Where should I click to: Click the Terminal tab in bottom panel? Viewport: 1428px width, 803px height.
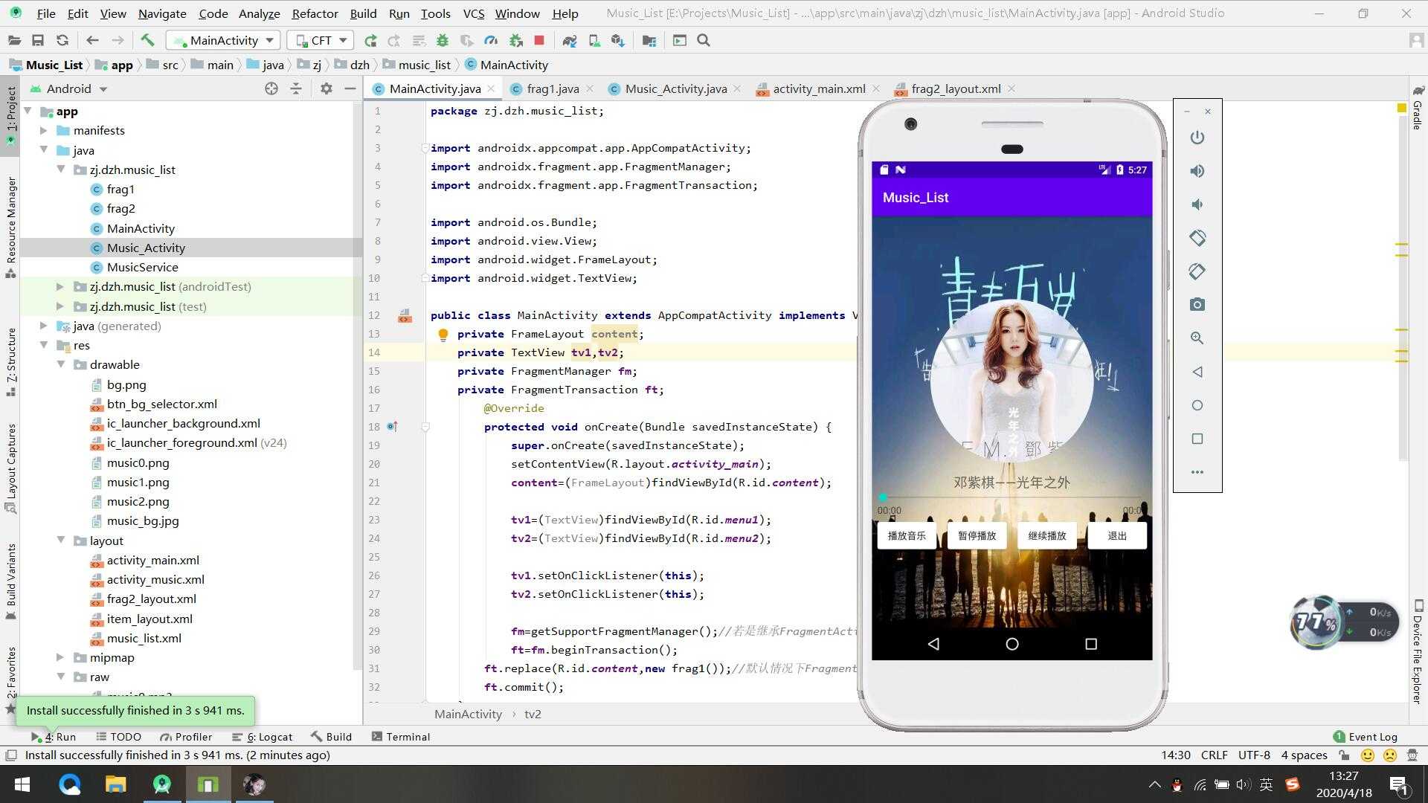click(402, 736)
